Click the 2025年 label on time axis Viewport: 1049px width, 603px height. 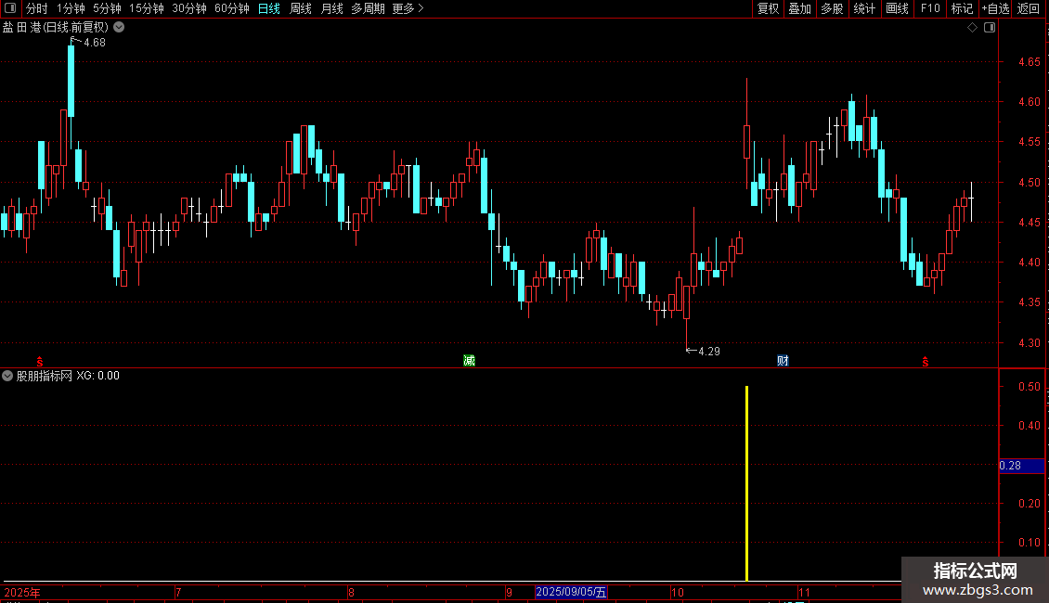(x=22, y=592)
